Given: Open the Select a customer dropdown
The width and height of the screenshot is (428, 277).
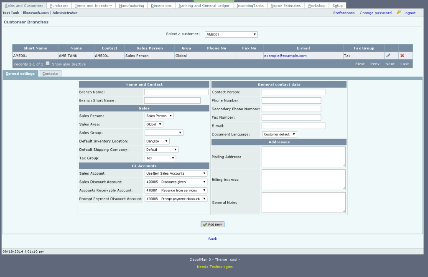Looking at the screenshot, I should point(231,34).
